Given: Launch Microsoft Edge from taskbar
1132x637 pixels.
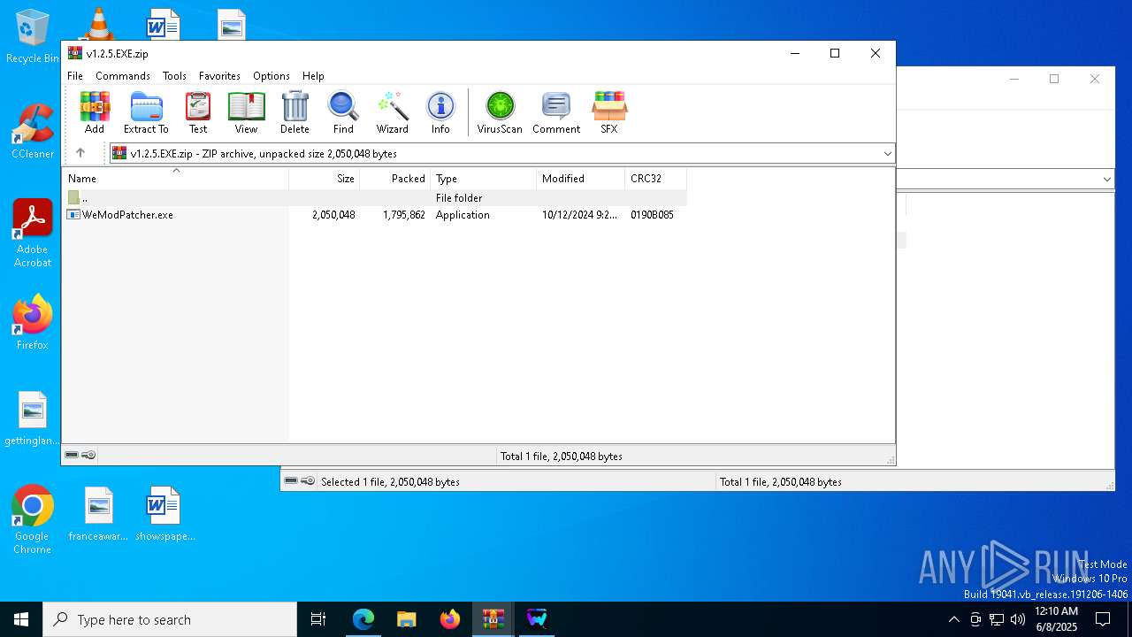Looking at the screenshot, I should 363,619.
